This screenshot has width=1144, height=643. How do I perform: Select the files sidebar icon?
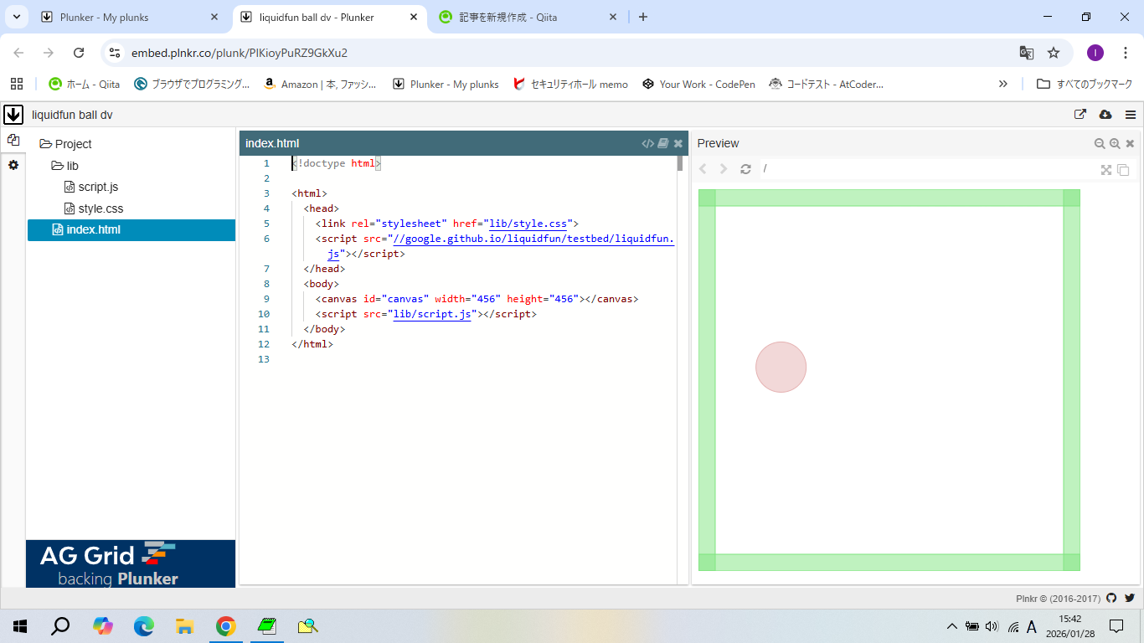13,141
